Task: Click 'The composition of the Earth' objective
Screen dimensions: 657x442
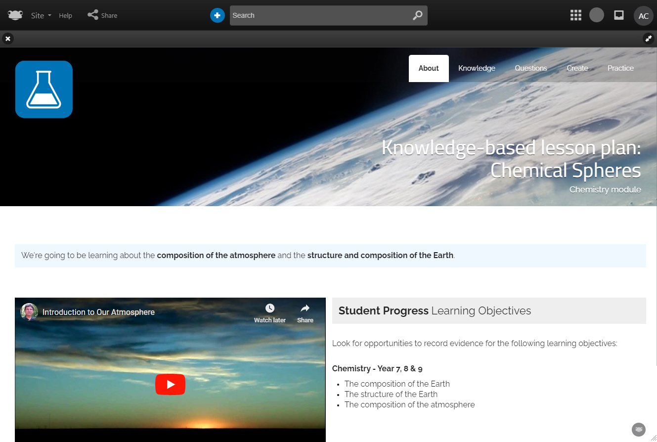Action: point(397,384)
